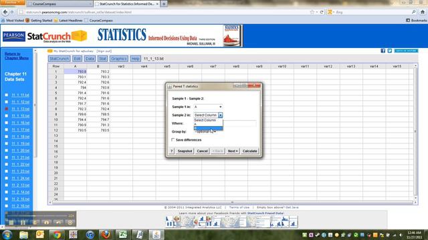Screen dimensions: 428x240
Task: Click the sign out link
Action: click(104, 51)
